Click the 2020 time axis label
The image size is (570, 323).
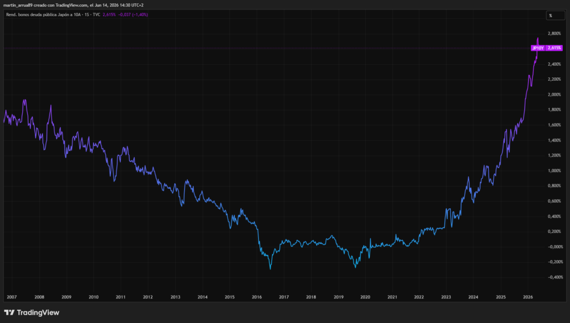pyautogui.click(x=365, y=297)
